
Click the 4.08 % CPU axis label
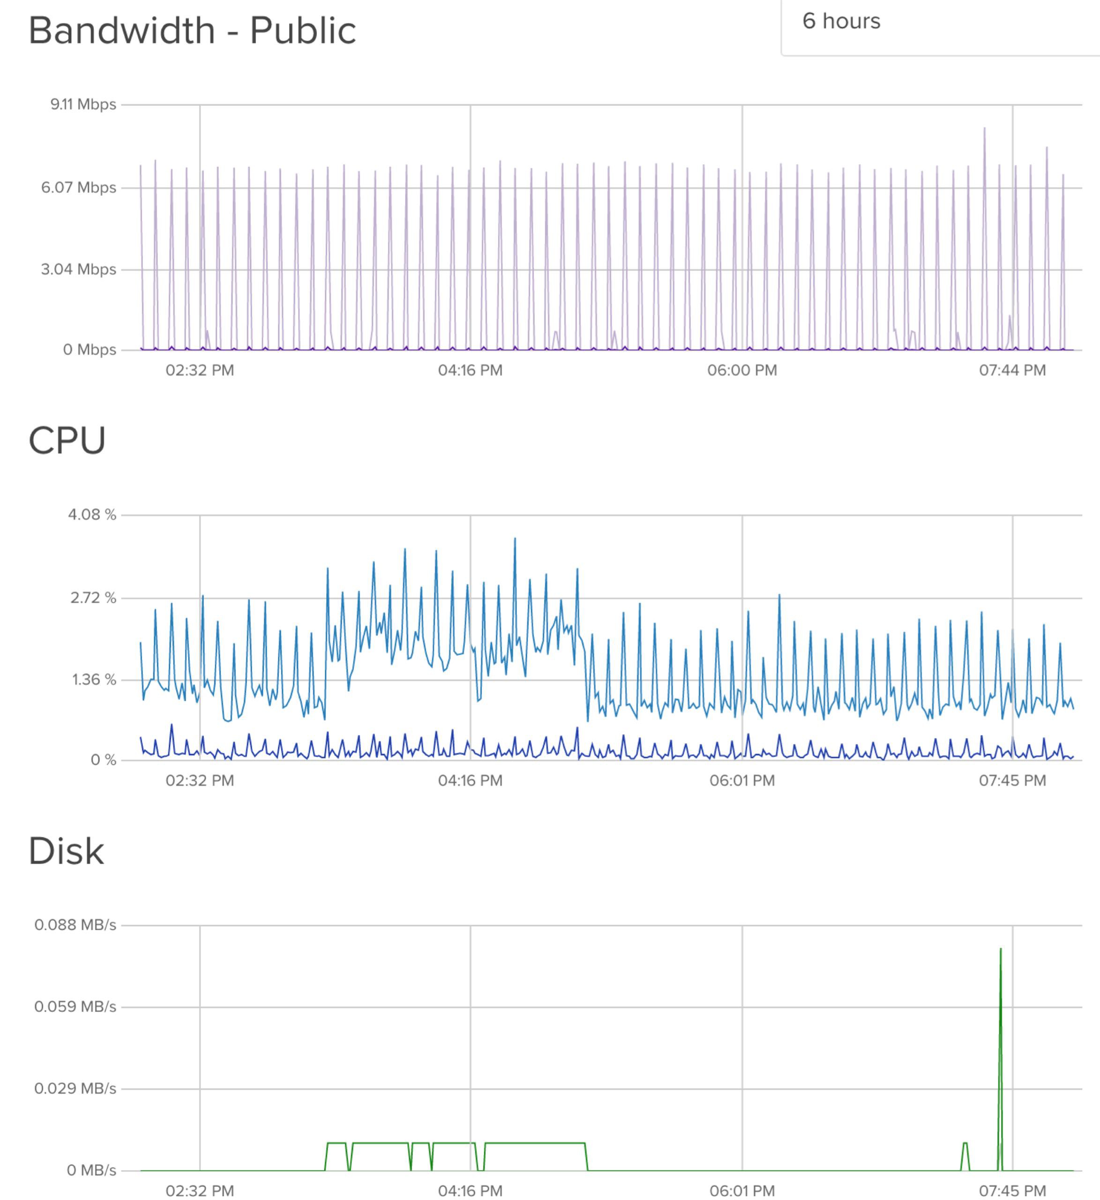tap(92, 515)
